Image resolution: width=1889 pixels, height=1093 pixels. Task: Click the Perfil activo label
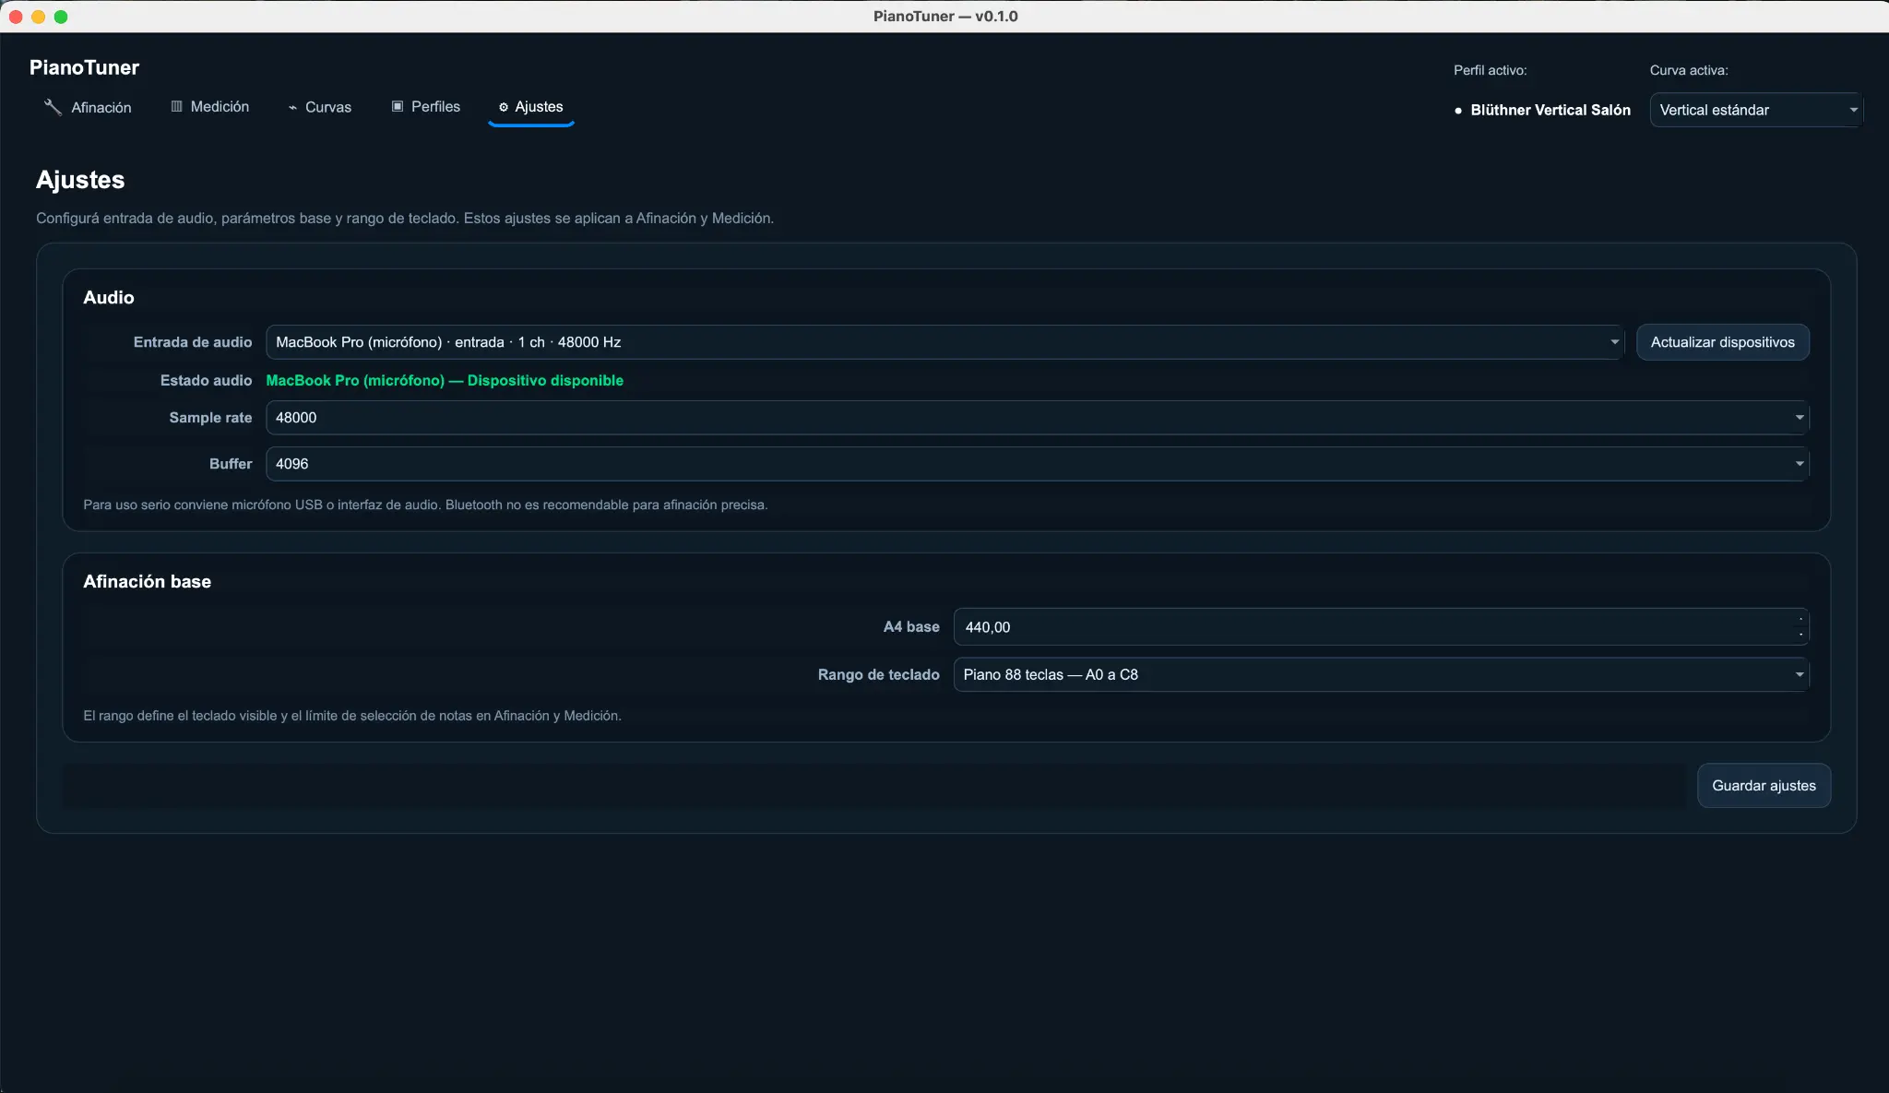click(x=1490, y=70)
